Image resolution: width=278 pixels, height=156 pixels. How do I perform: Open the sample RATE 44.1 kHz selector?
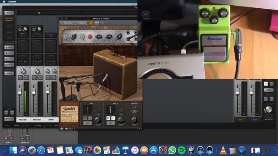38,125
